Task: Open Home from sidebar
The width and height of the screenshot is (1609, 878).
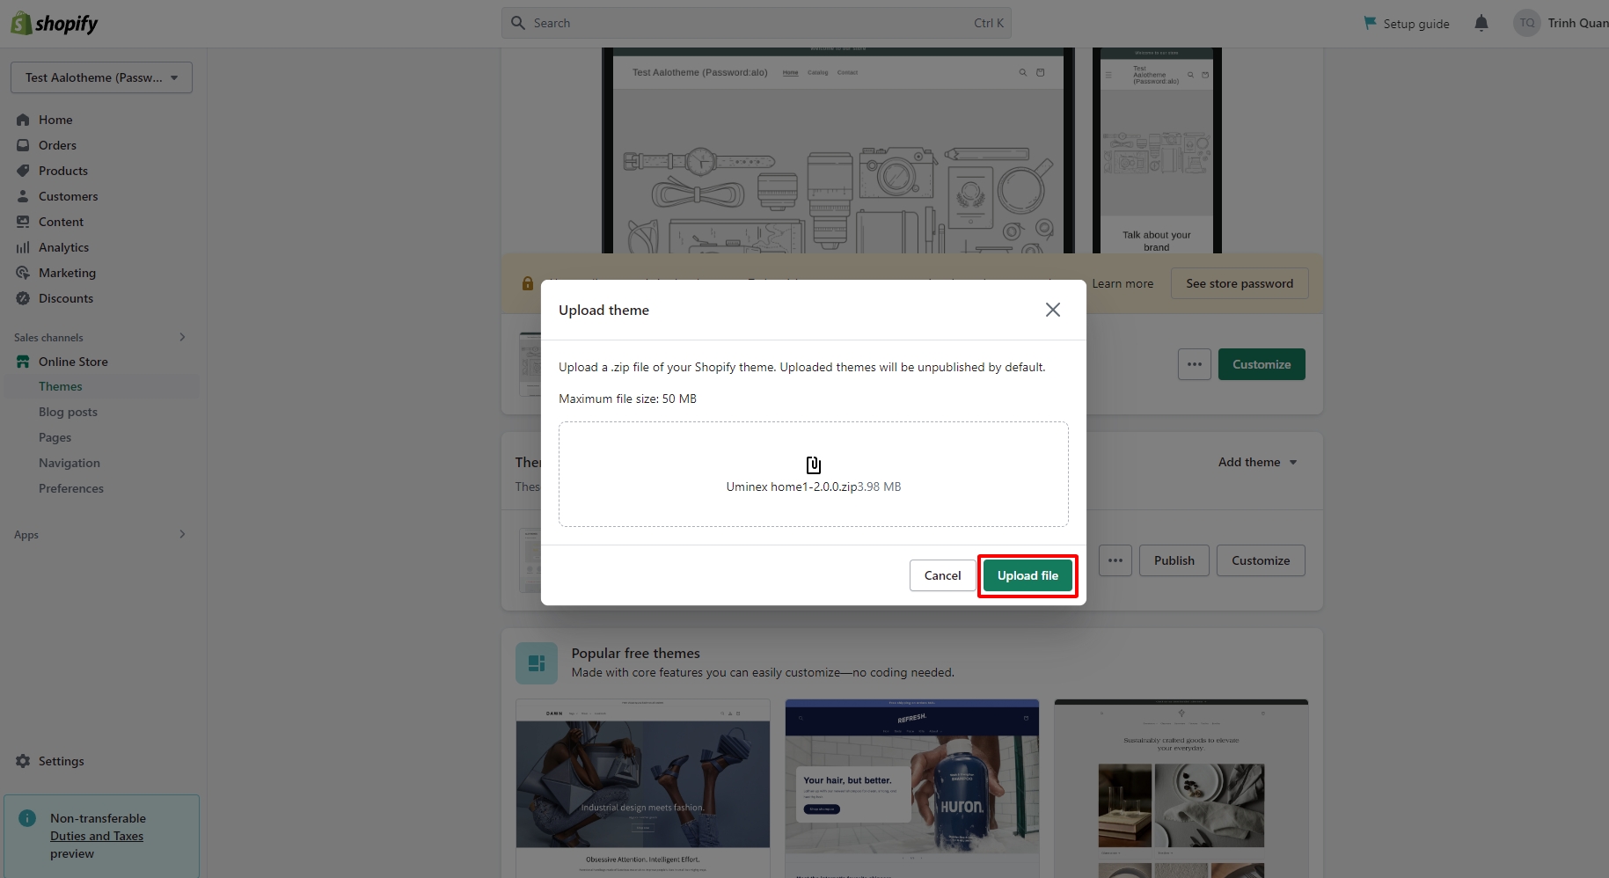Action: tap(55, 120)
